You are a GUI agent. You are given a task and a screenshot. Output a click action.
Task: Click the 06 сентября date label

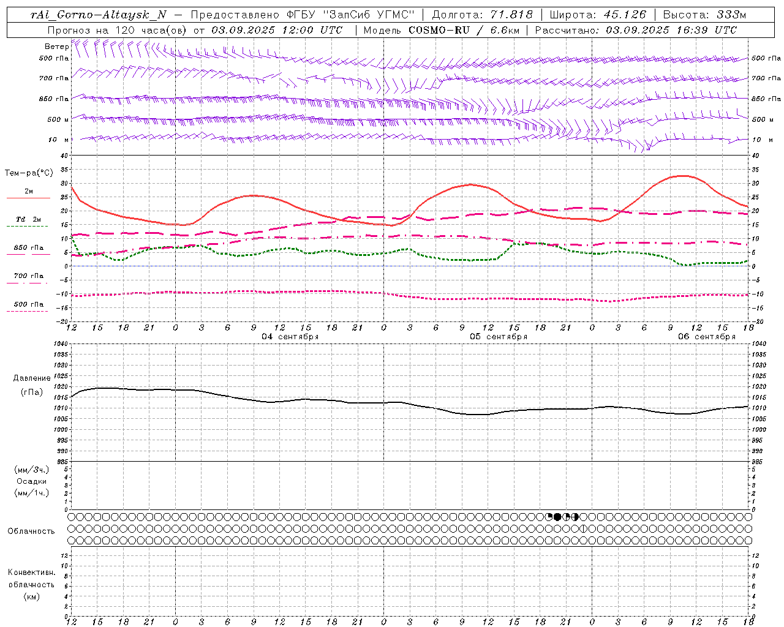[707, 337]
